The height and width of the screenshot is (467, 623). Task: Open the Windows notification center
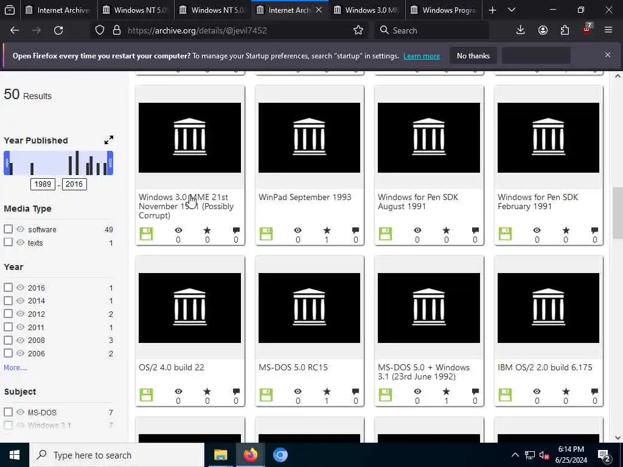point(604,455)
